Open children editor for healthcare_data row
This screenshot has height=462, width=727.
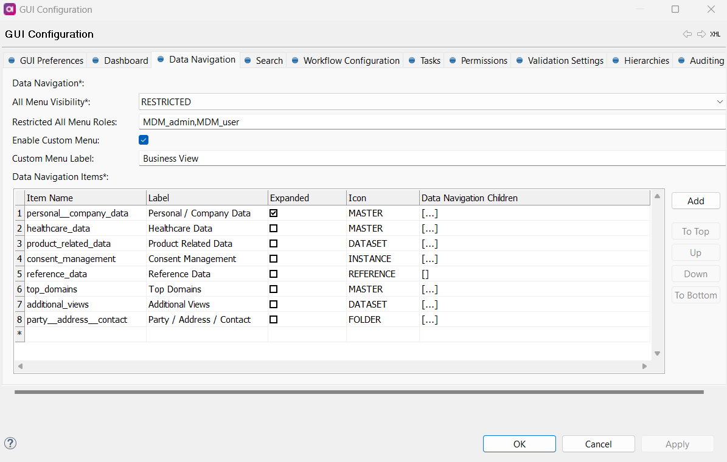point(430,228)
